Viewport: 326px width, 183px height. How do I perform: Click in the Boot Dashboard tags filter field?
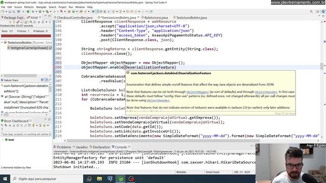point(26,134)
